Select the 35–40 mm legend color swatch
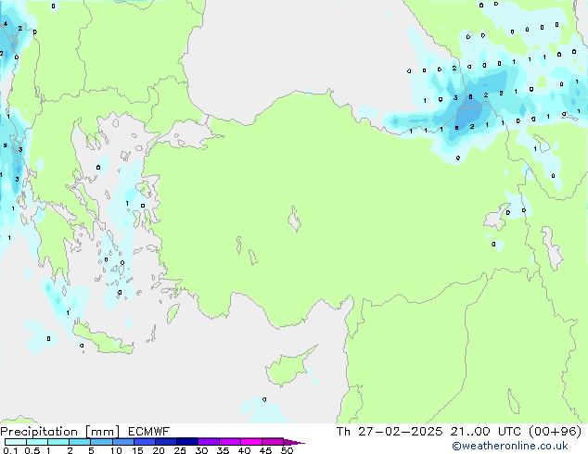This screenshot has width=588, height=454. (229, 442)
